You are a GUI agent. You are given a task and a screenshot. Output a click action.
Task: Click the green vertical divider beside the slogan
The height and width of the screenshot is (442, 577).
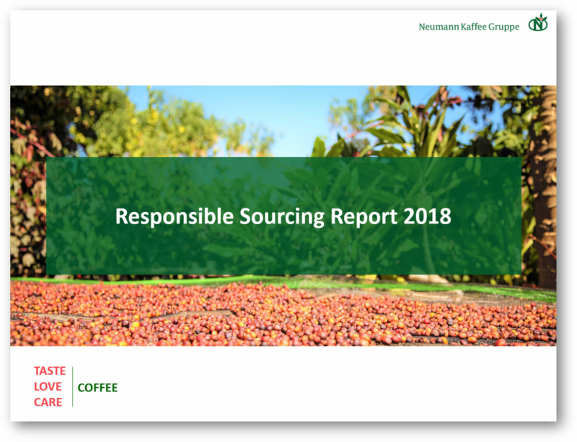coord(72,386)
